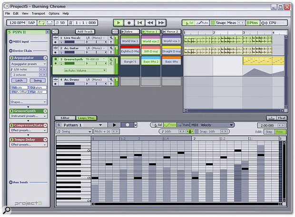This screenshot has width=295, height=217.
Task: Click the CPU meter power icon
Action: 264,23
